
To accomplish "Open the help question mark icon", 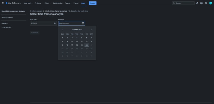I will [202, 3].
